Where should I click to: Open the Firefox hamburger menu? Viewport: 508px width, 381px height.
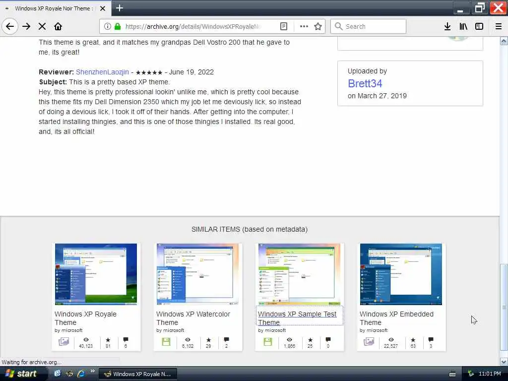(x=499, y=26)
